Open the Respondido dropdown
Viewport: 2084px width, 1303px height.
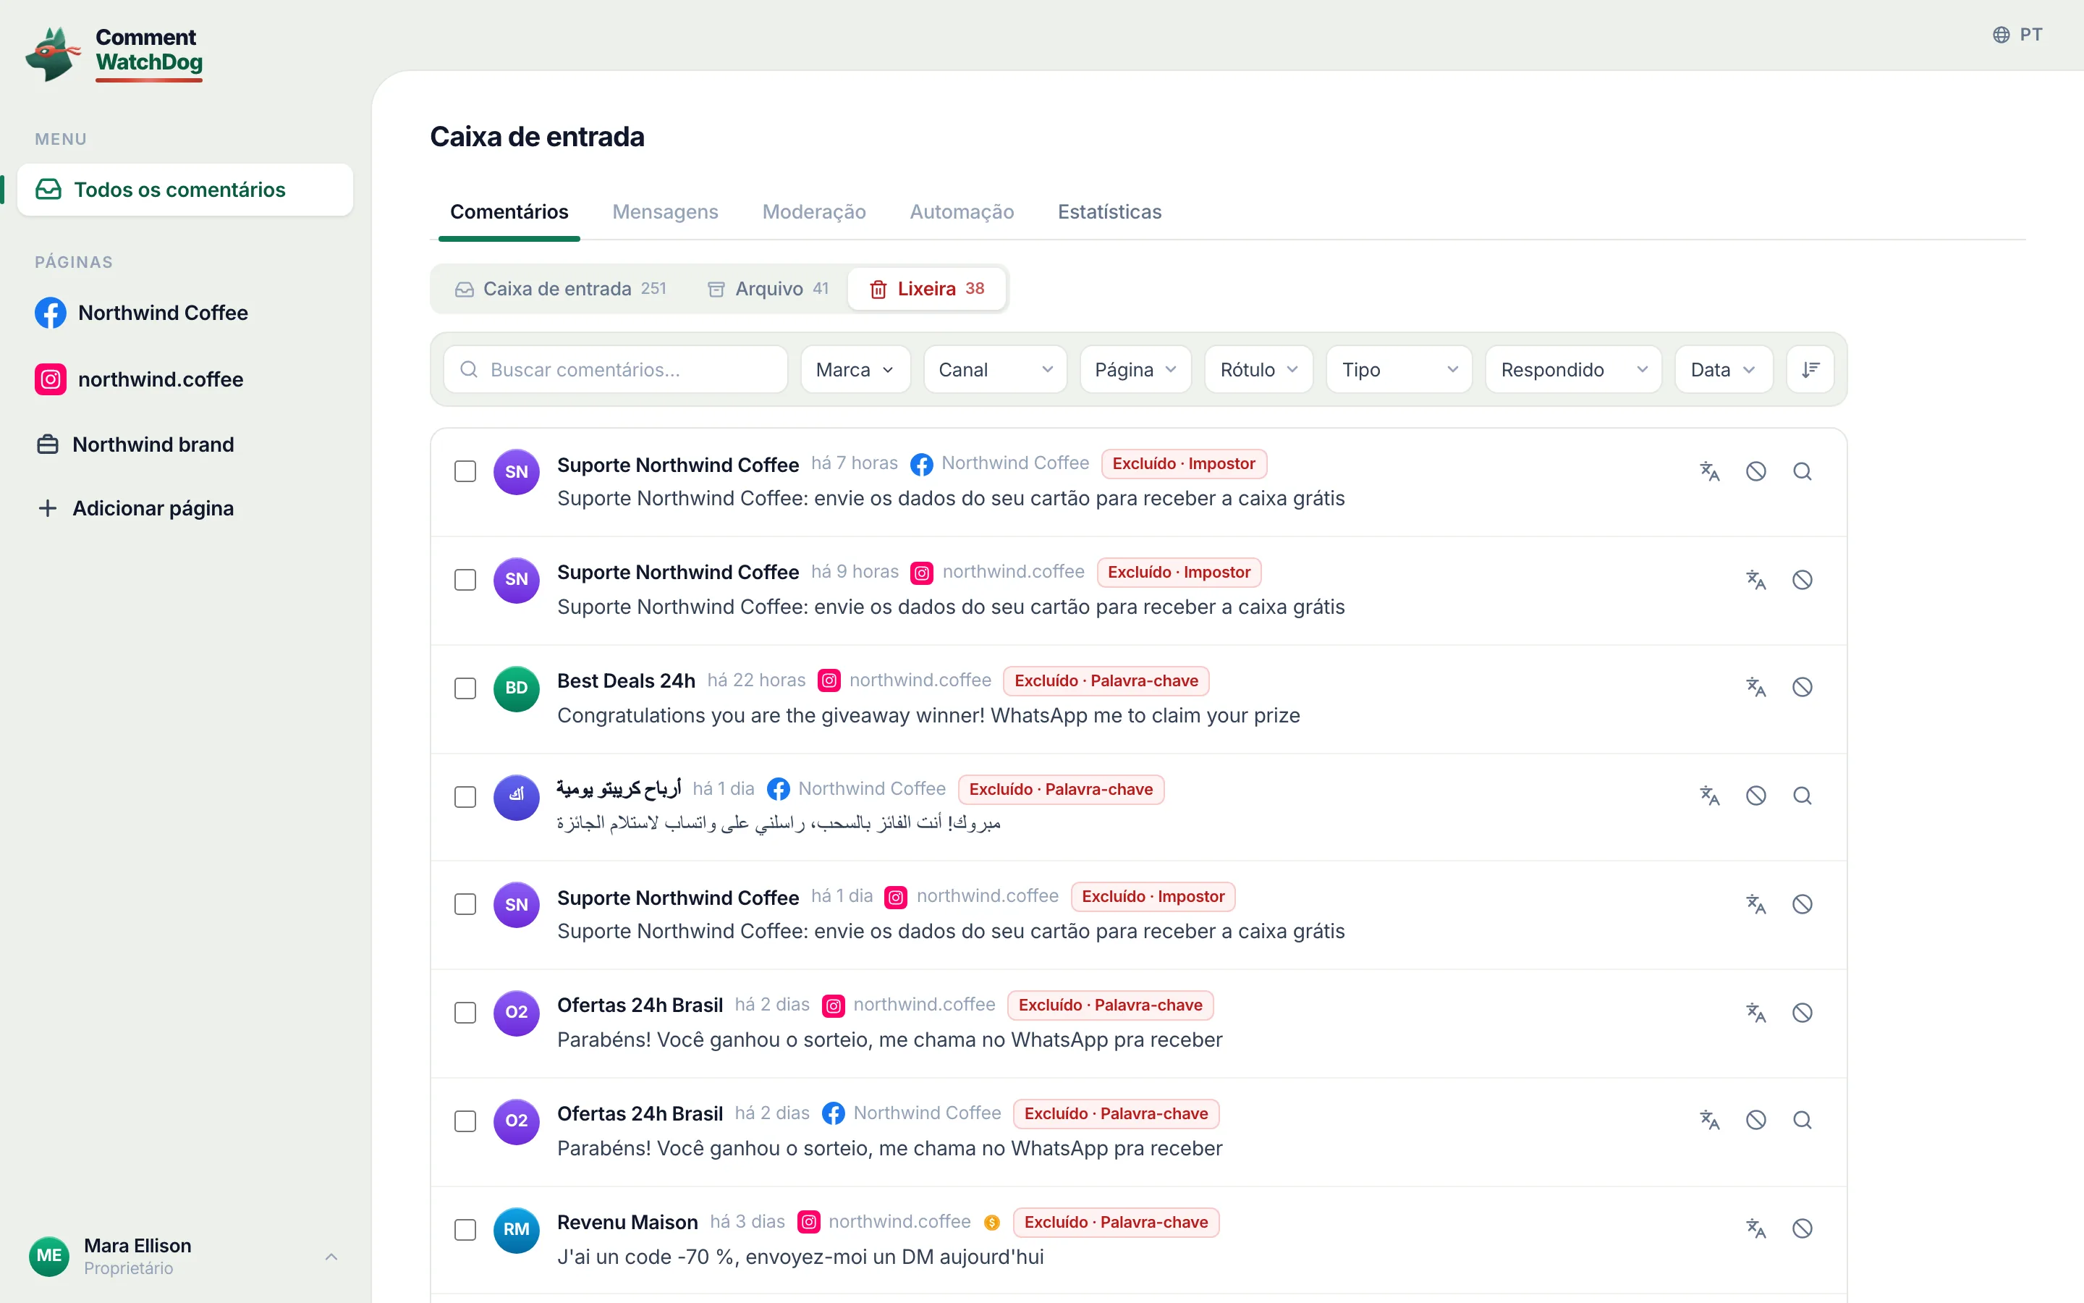point(1573,370)
